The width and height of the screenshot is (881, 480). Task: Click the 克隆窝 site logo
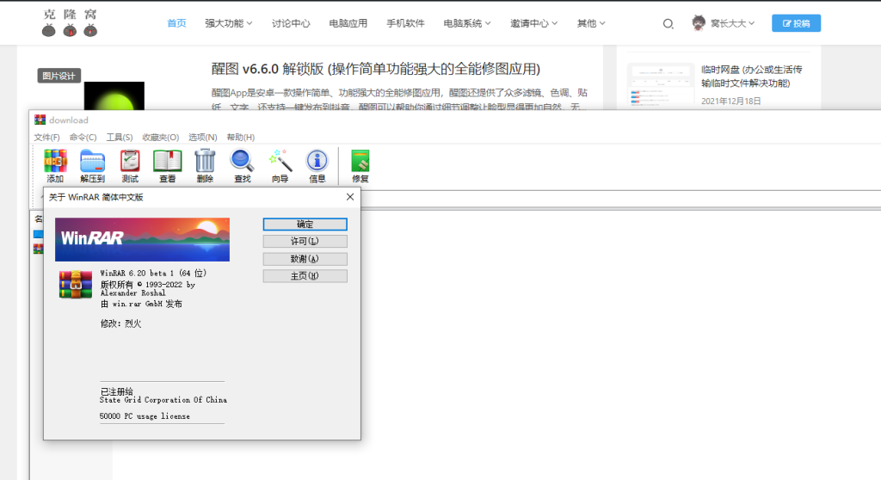click(x=70, y=23)
